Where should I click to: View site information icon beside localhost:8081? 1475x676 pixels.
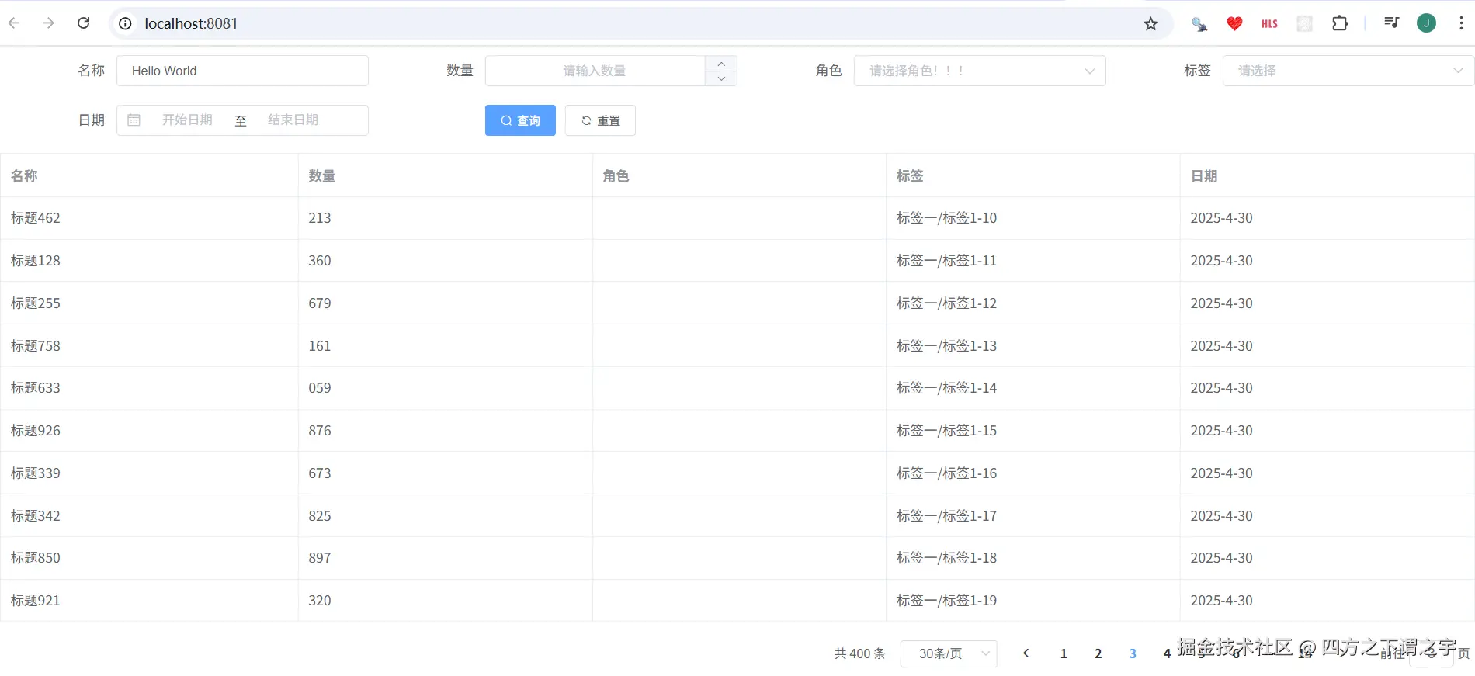(125, 23)
